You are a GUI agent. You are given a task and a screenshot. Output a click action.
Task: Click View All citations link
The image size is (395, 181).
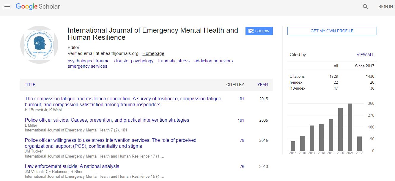(x=365, y=55)
